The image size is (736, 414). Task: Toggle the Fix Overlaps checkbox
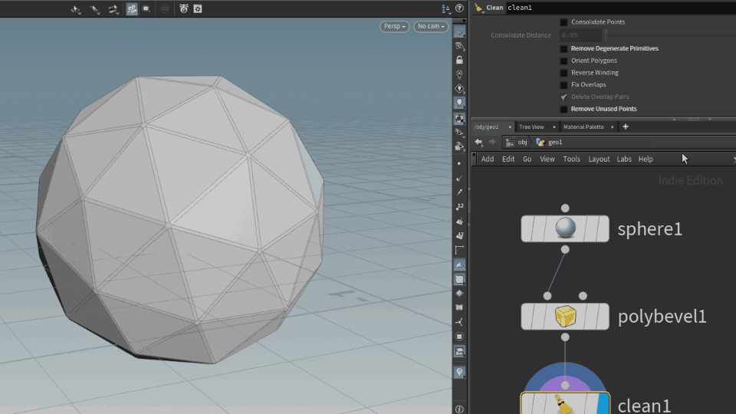[564, 85]
